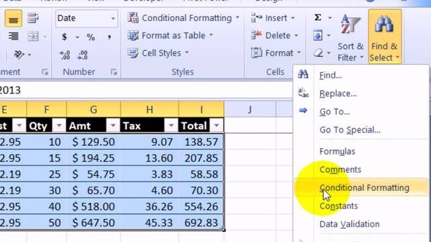Open the Filter dropdown left of Qty
This screenshot has height=242, width=431.
pos(19,126)
